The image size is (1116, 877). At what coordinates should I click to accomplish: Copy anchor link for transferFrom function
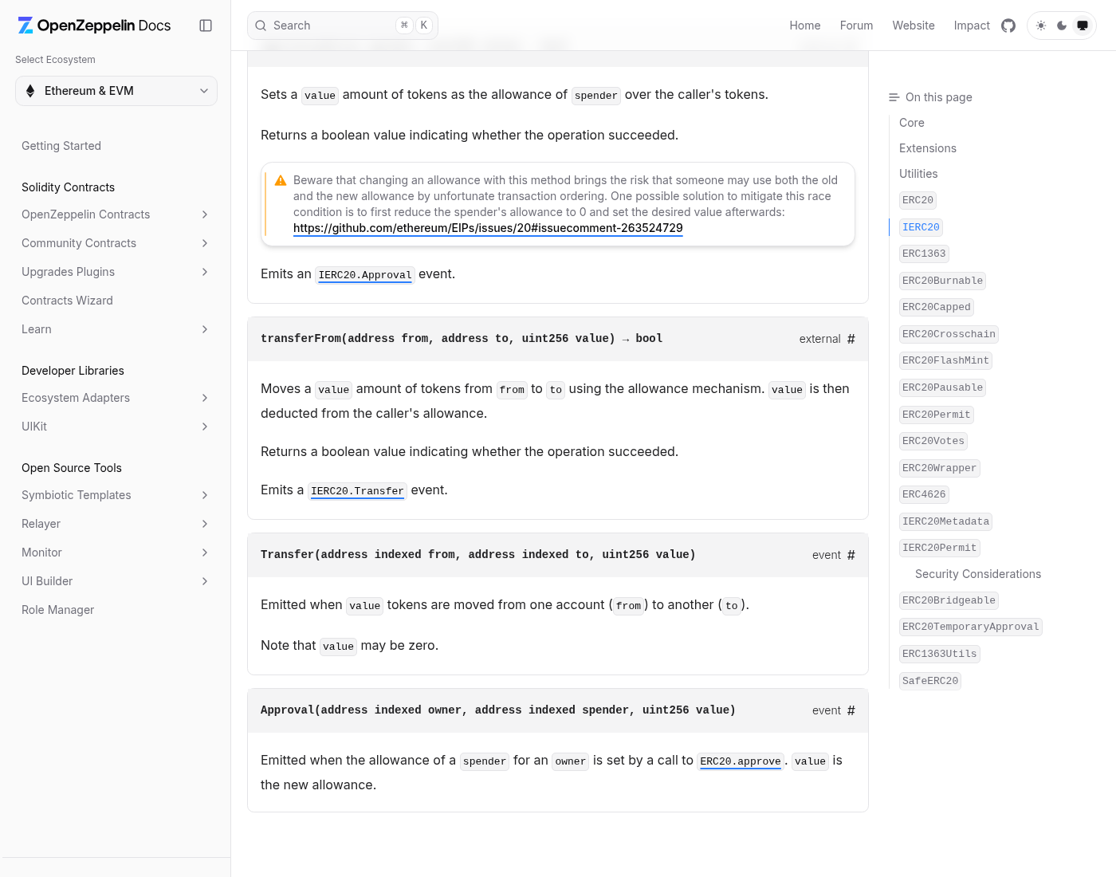pyautogui.click(x=851, y=339)
